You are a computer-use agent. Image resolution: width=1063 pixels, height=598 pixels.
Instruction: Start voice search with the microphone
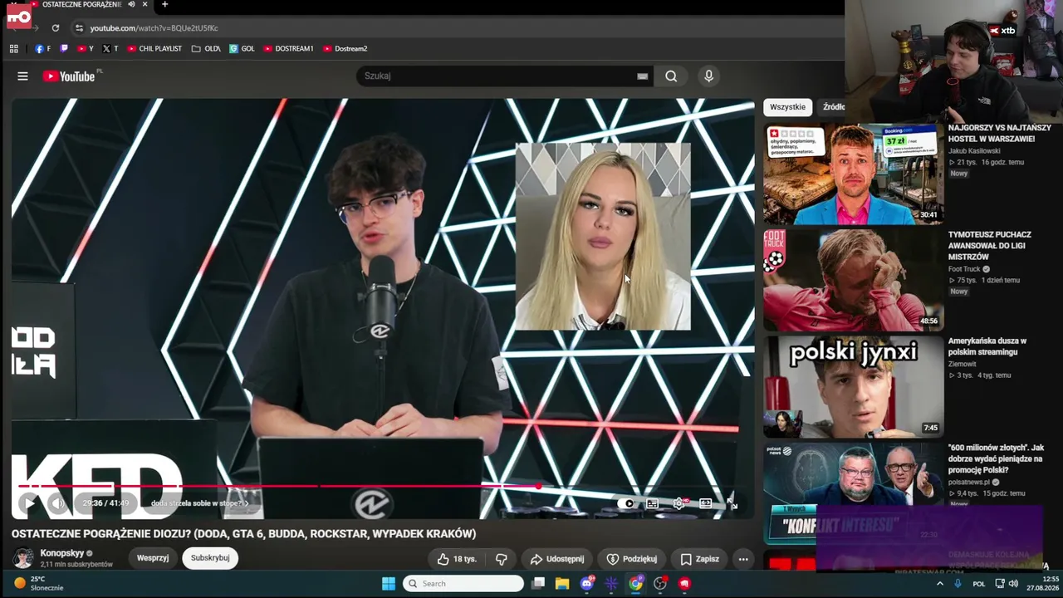708,76
